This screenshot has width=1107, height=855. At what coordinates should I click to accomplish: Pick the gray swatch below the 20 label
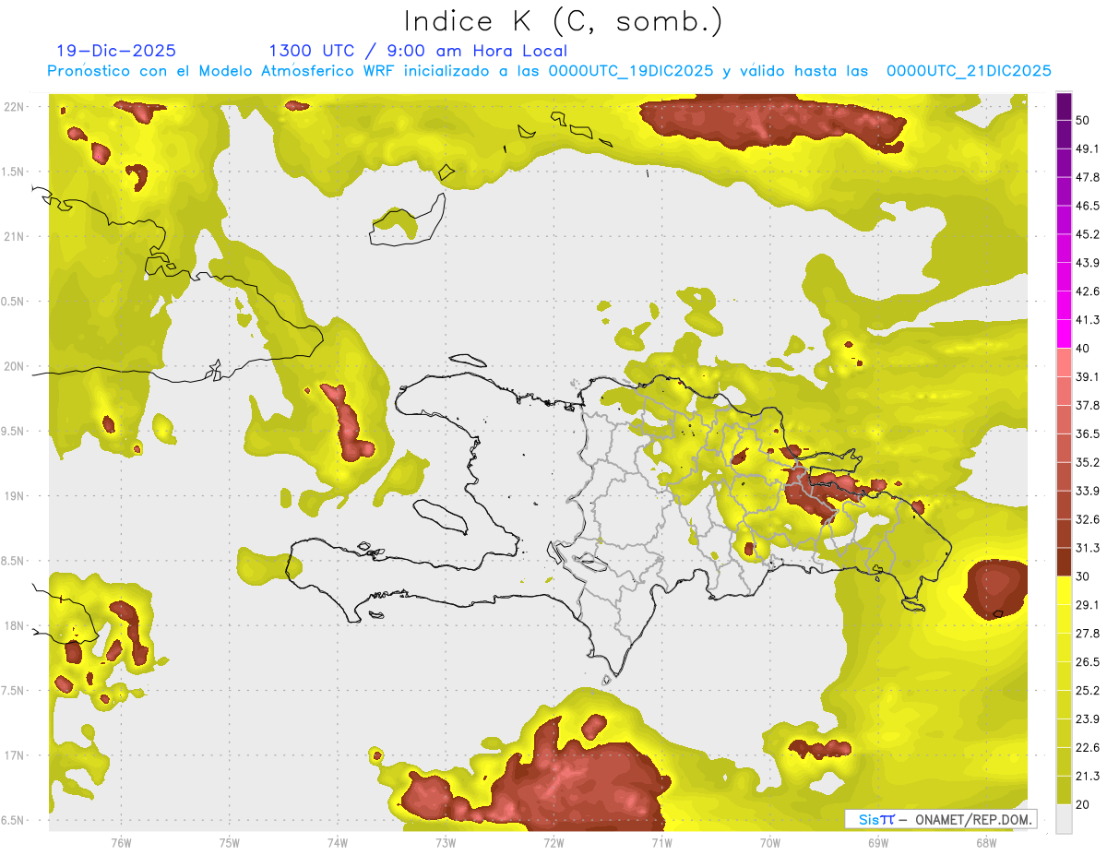point(1064,819)
